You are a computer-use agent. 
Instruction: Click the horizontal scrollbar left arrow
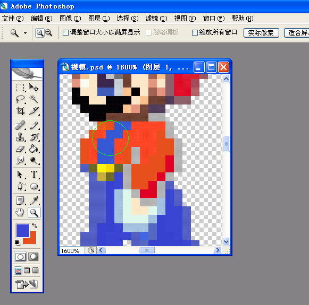101,250
